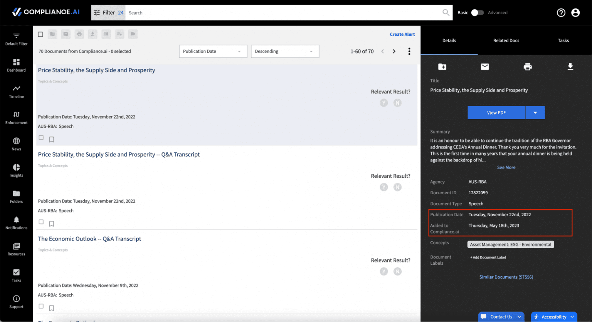Viewport: 592px width, 322px height.
Task: Add the document to a folder
Action: (x=442, y=67)
